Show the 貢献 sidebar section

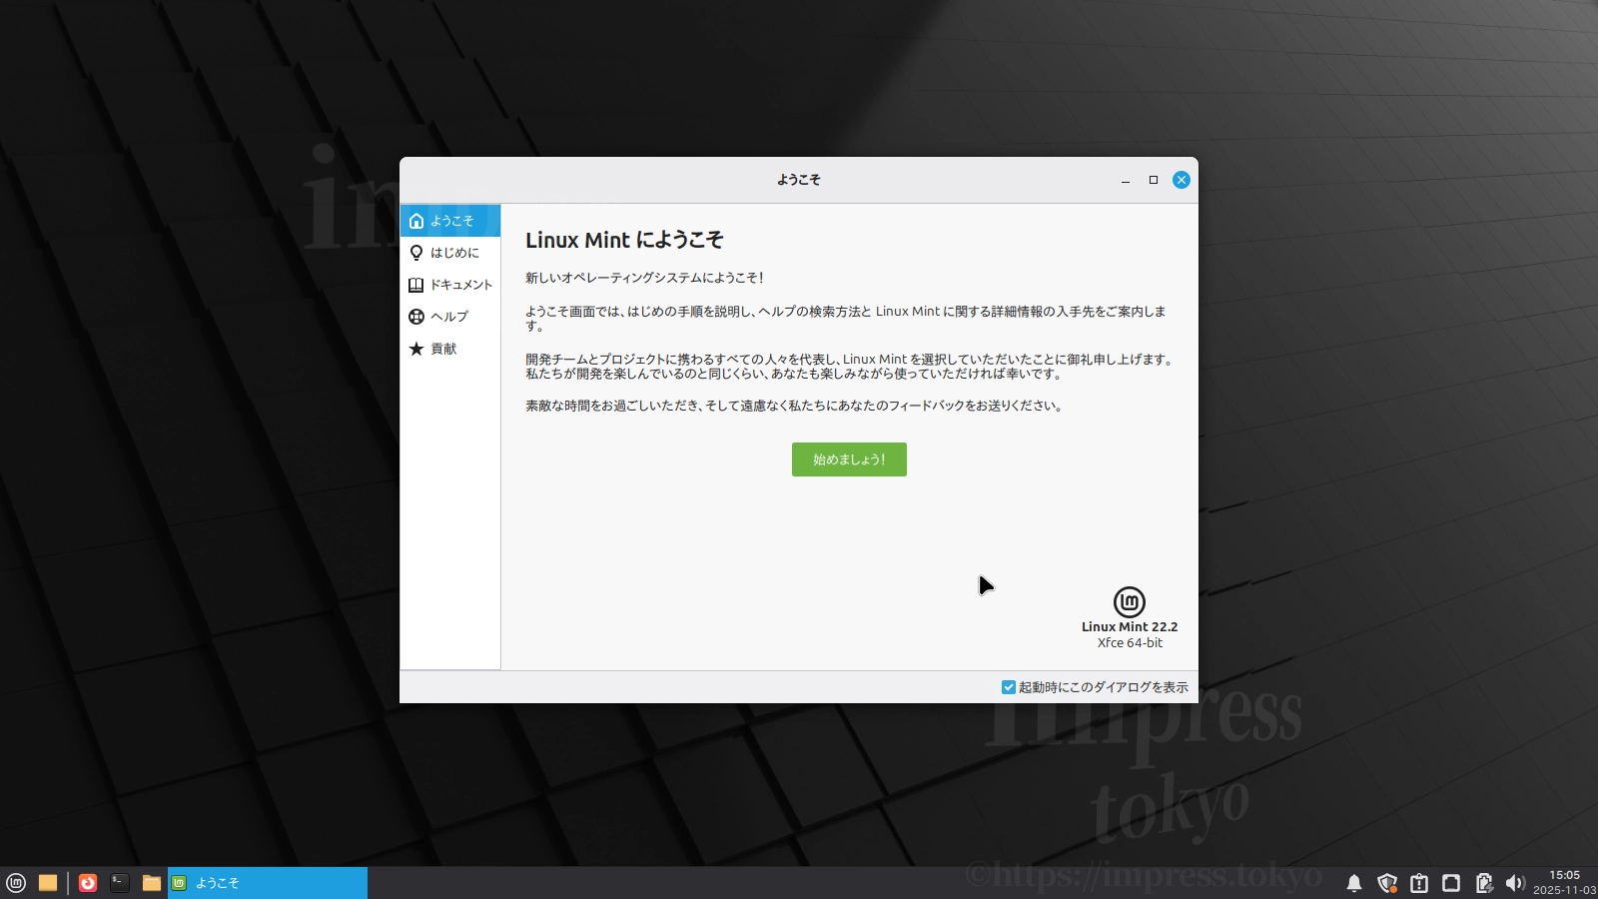coord(450,349)
